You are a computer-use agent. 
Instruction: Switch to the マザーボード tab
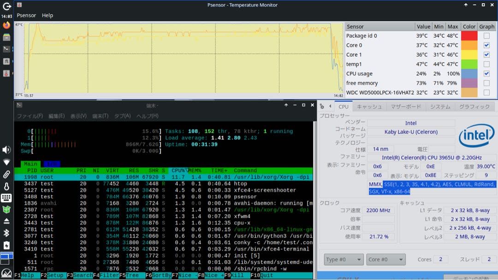[x=406, y=106]
